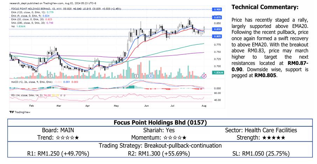This screenshot has width=317, height=164.
Task: Click the 0.805 support price label
Action: [x=217, y=36]
